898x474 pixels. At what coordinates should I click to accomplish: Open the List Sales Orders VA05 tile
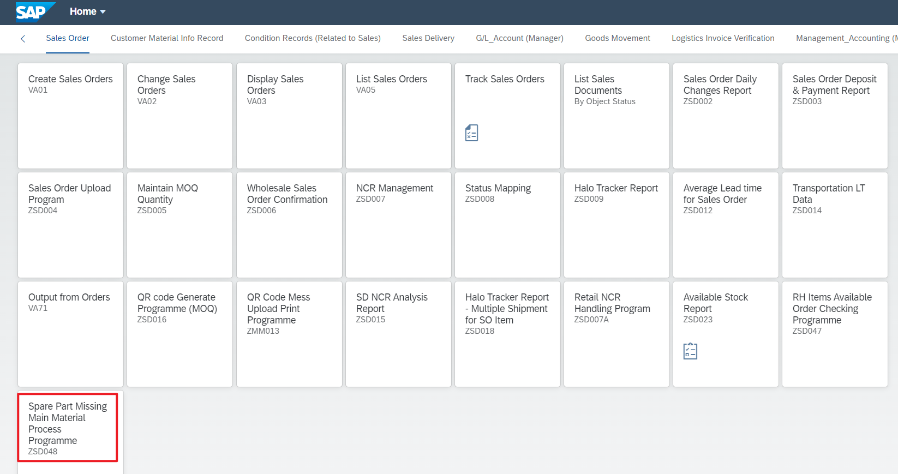pos(398,116)
